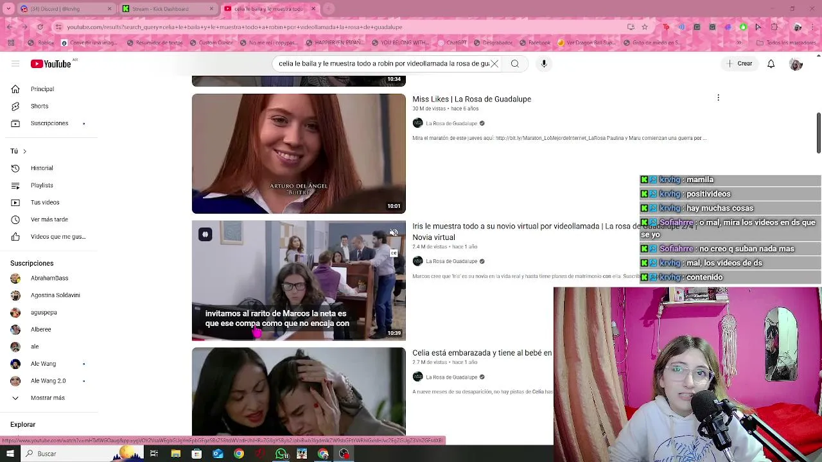The width and height of the screenshot is (822, 462).
Task: Open the Chrome tab search dropdown
Action: 9,9
